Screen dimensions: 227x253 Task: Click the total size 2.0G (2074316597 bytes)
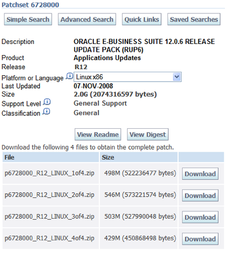click(x=115, y=94)
